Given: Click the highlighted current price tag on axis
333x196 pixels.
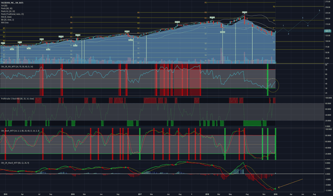Looking at the screenshot, I should (x=327, y=31).
